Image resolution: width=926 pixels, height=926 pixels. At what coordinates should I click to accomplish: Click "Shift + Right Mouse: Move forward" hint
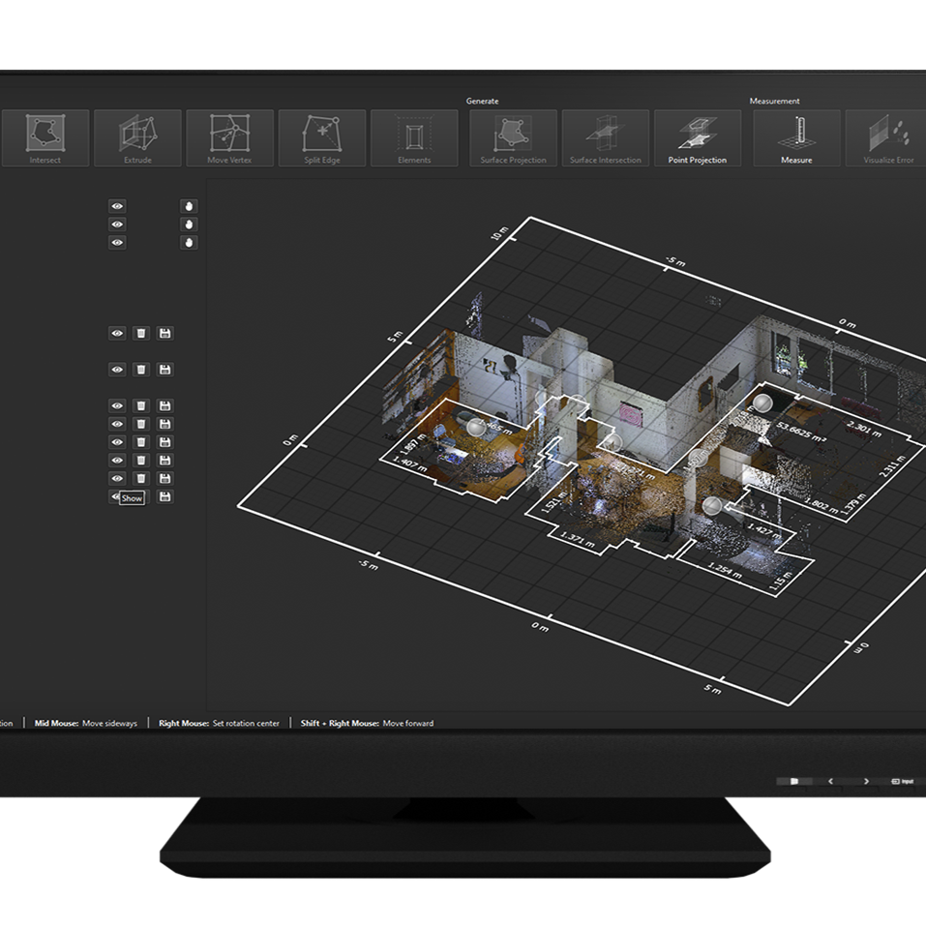[x=368, y=723]
